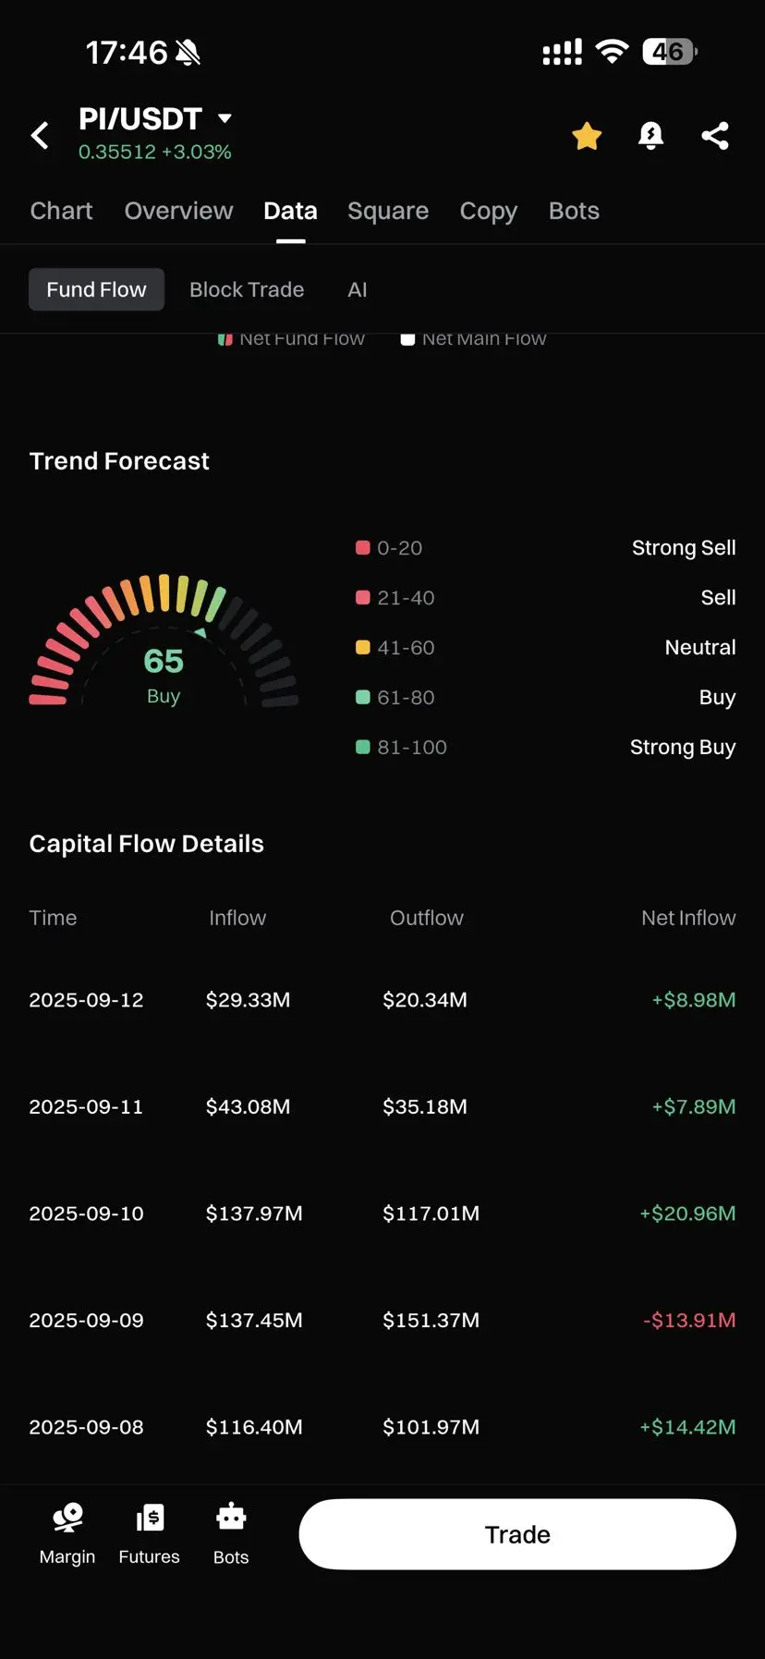The height and width of the screenshot is (1659, 765).
Task: Go to the Copy tab
Action: point(489,211)
